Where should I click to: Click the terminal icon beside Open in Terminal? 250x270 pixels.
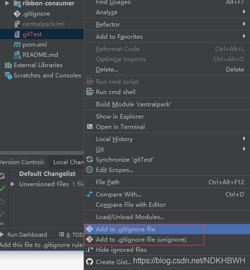[90, 126]
